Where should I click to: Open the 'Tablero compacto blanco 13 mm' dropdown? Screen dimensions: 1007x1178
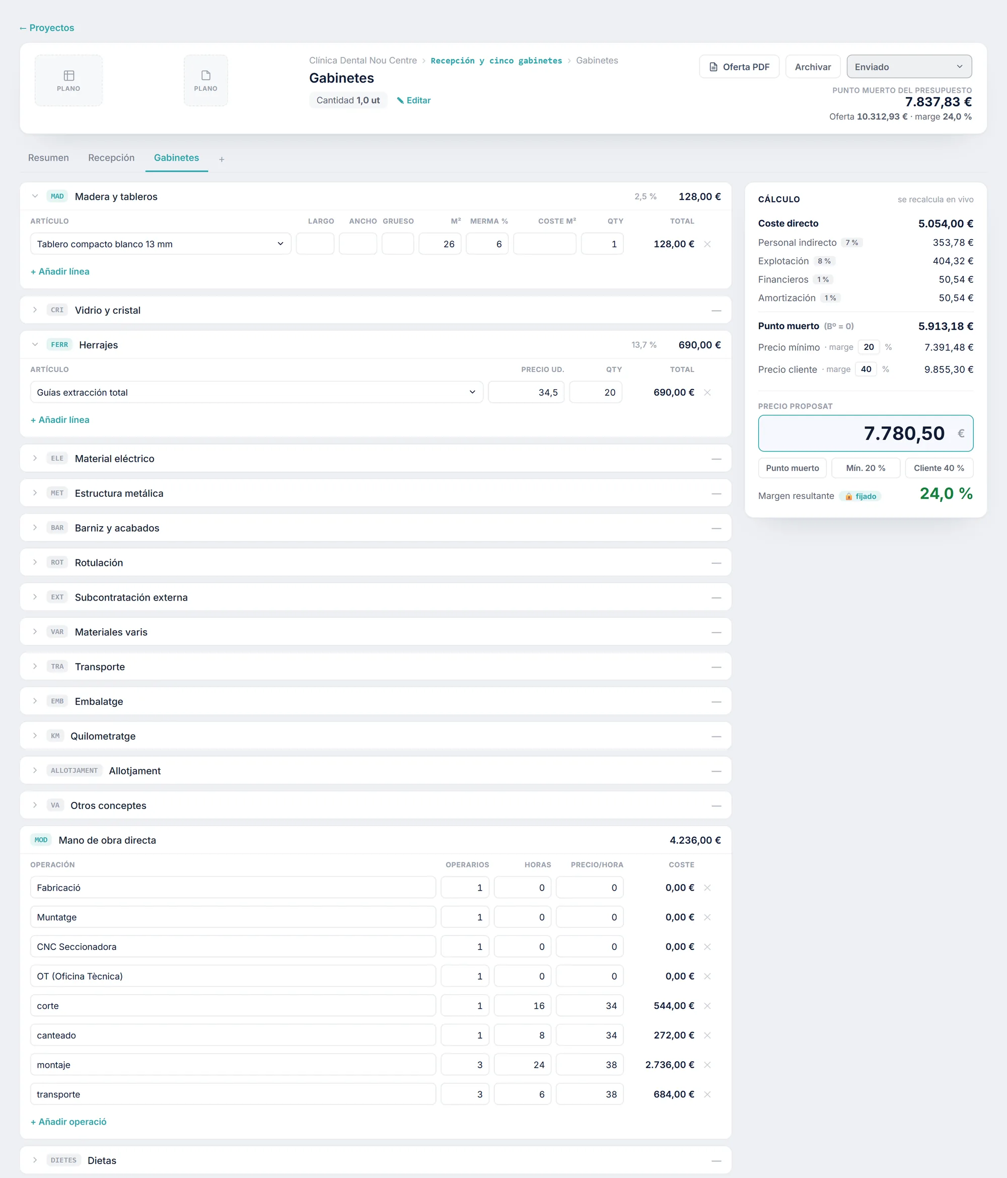click(160, 244)
